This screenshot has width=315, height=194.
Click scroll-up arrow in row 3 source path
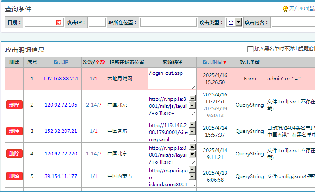click(192, 124)
